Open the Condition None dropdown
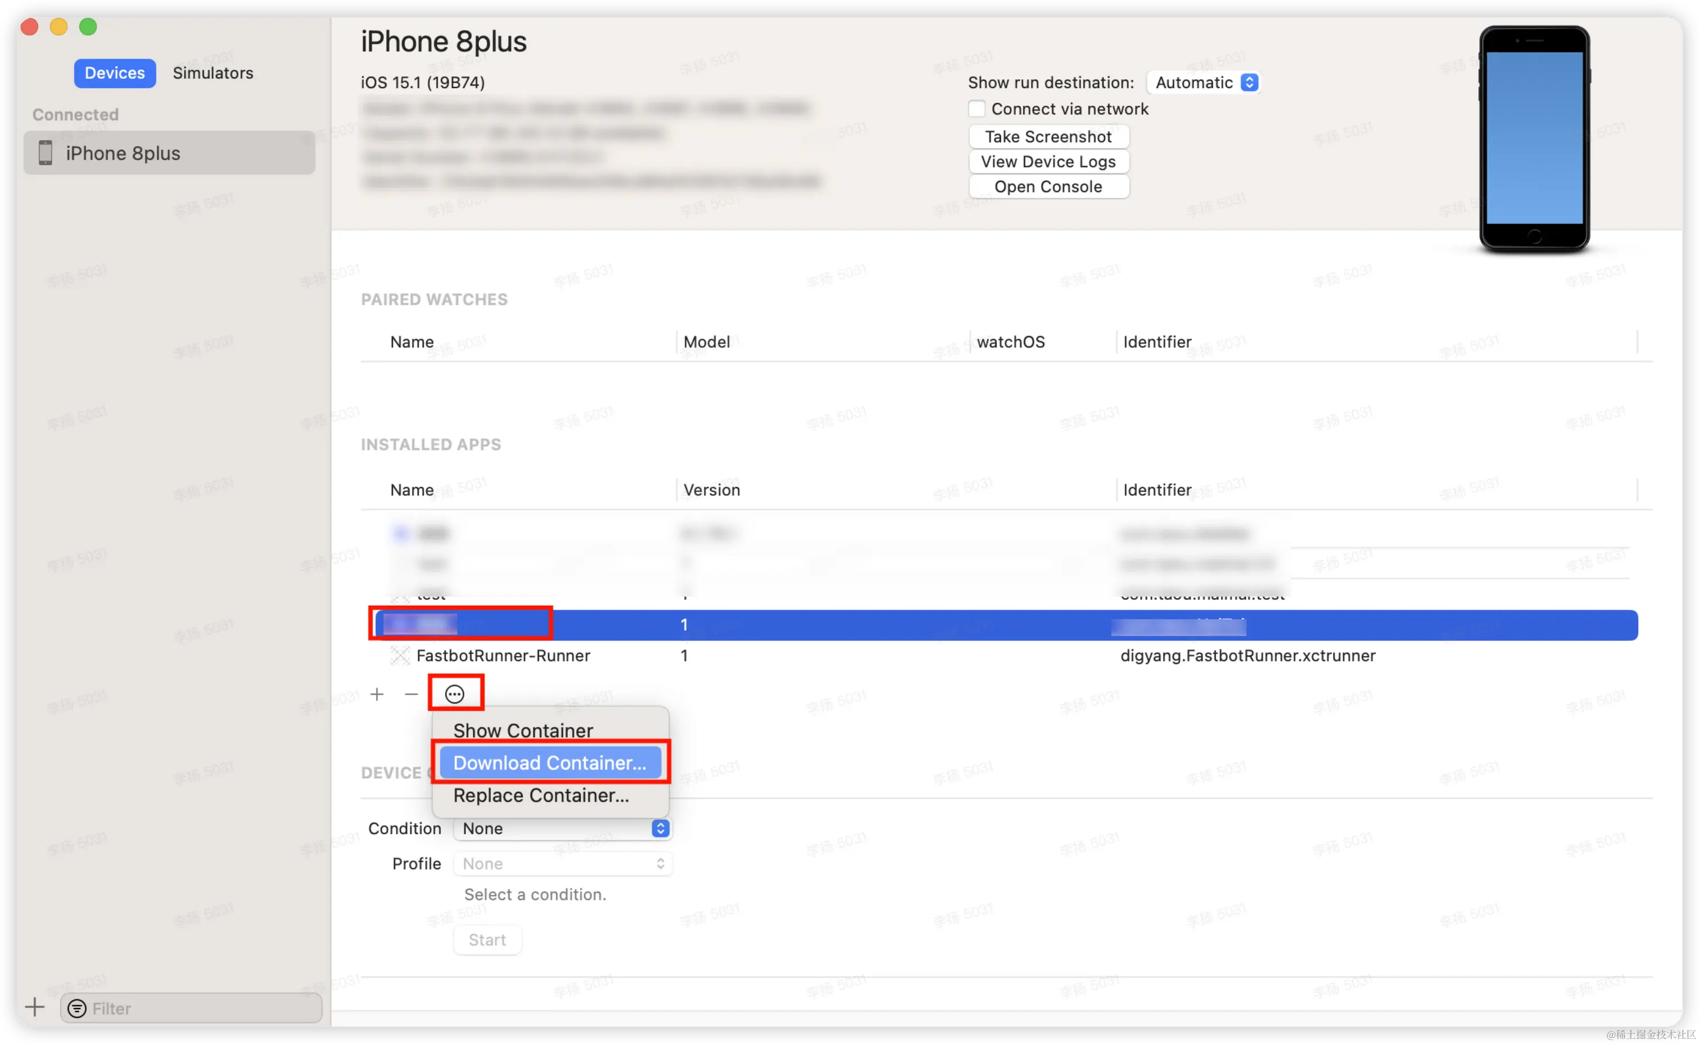 [562, 829]
